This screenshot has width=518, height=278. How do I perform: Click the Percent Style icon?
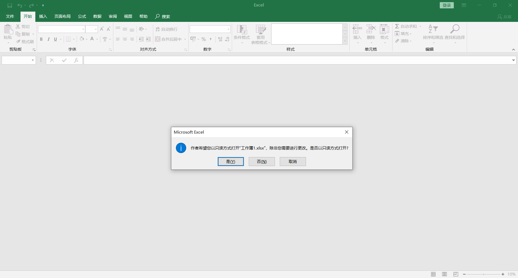pos(203,39)
